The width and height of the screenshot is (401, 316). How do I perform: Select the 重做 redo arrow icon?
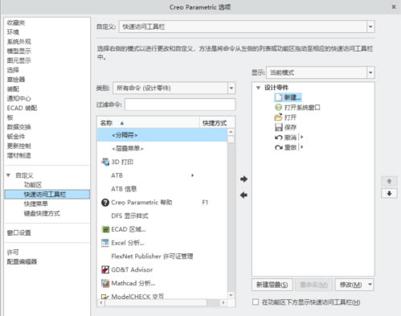click(279, 147)
